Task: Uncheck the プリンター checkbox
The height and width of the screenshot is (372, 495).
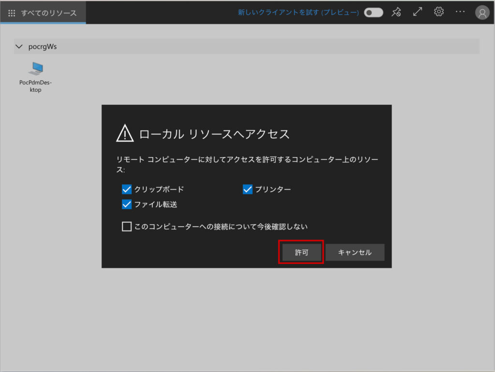Action: [x=247, y=189]
